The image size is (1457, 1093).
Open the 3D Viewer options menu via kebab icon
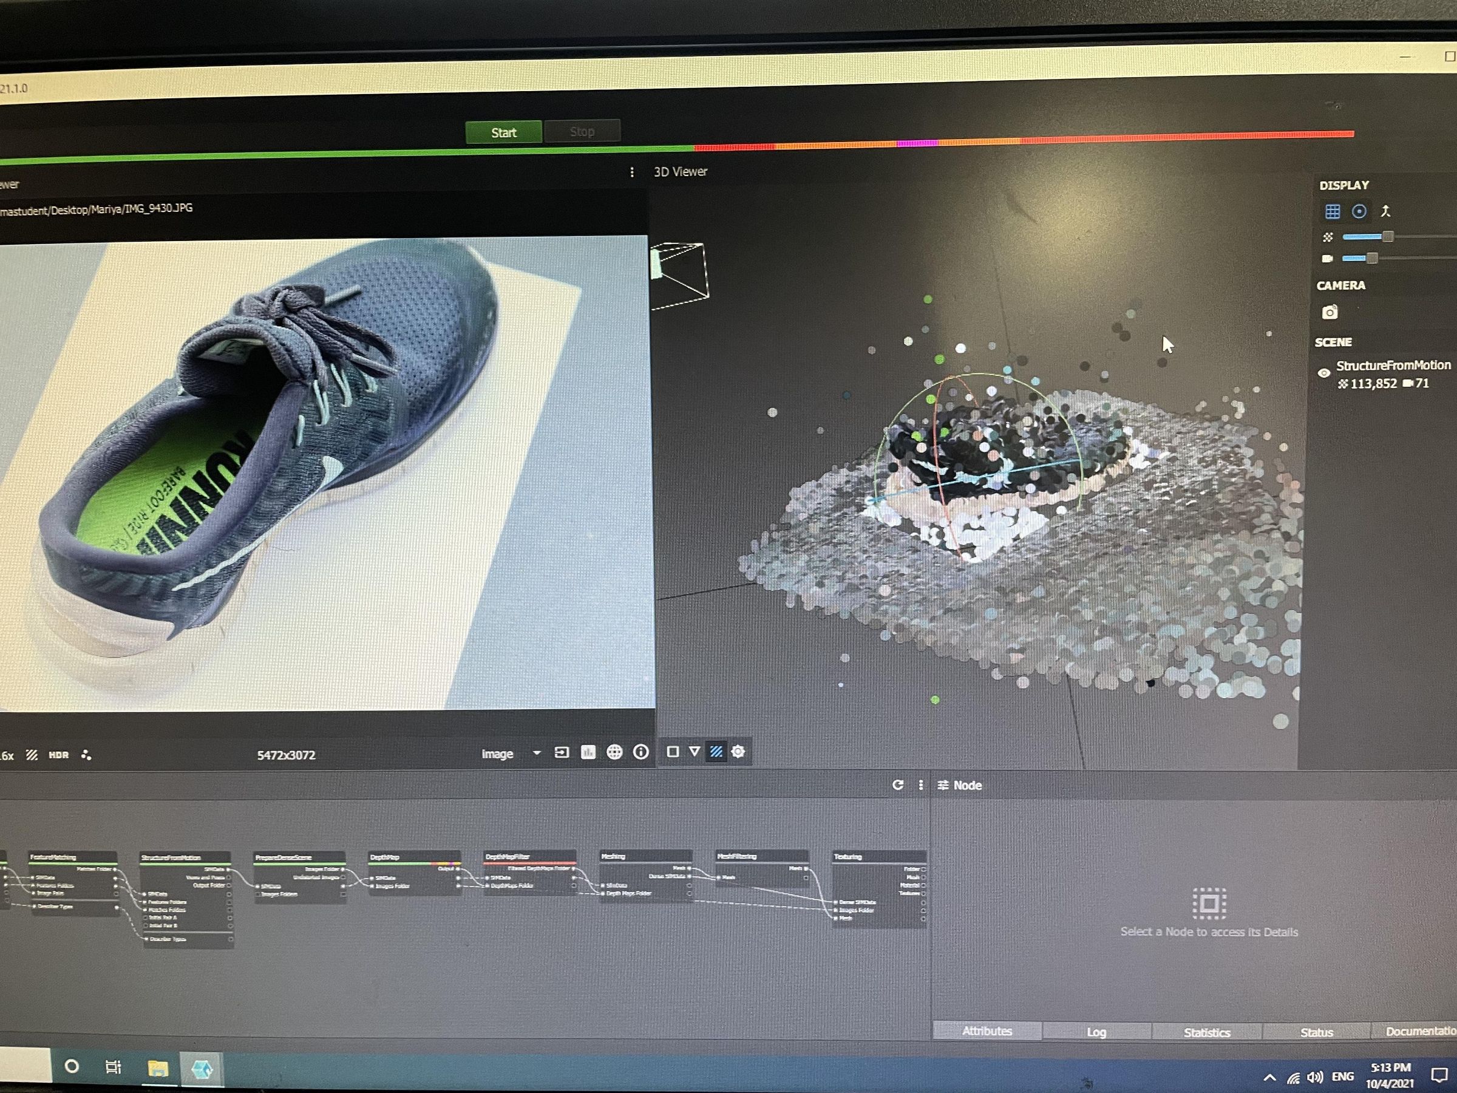[633, 172]
